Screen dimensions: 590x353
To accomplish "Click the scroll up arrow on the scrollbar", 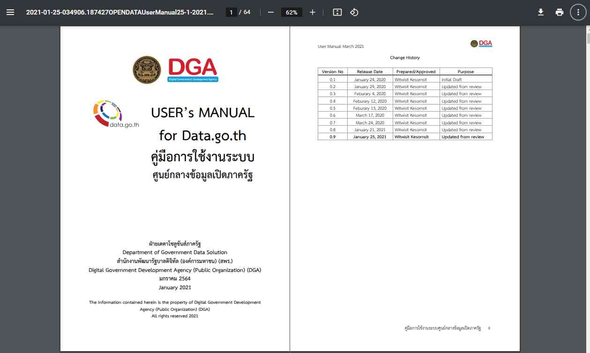I will (587, 30).
